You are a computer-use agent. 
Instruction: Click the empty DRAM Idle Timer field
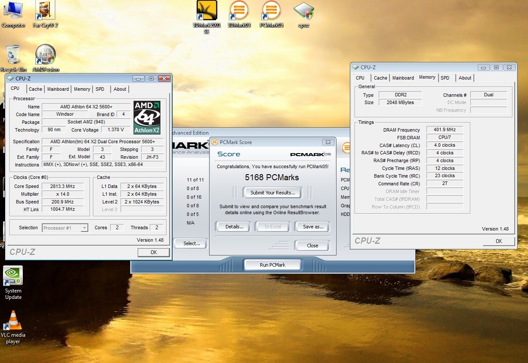(x=445, y=191)
